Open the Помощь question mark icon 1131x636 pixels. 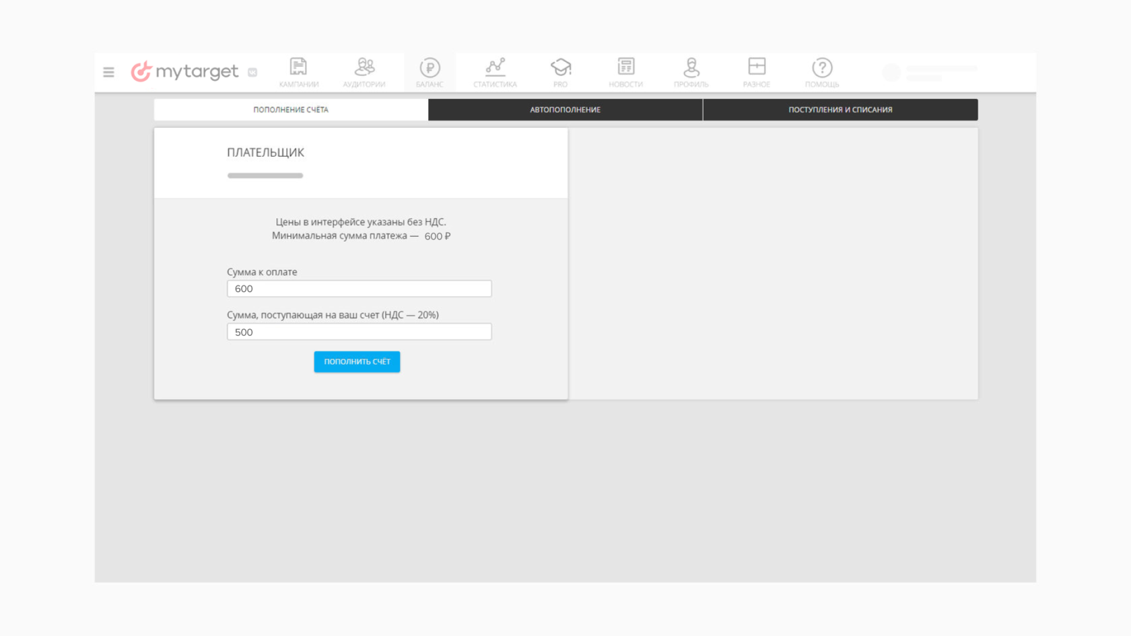pos(822,72)
